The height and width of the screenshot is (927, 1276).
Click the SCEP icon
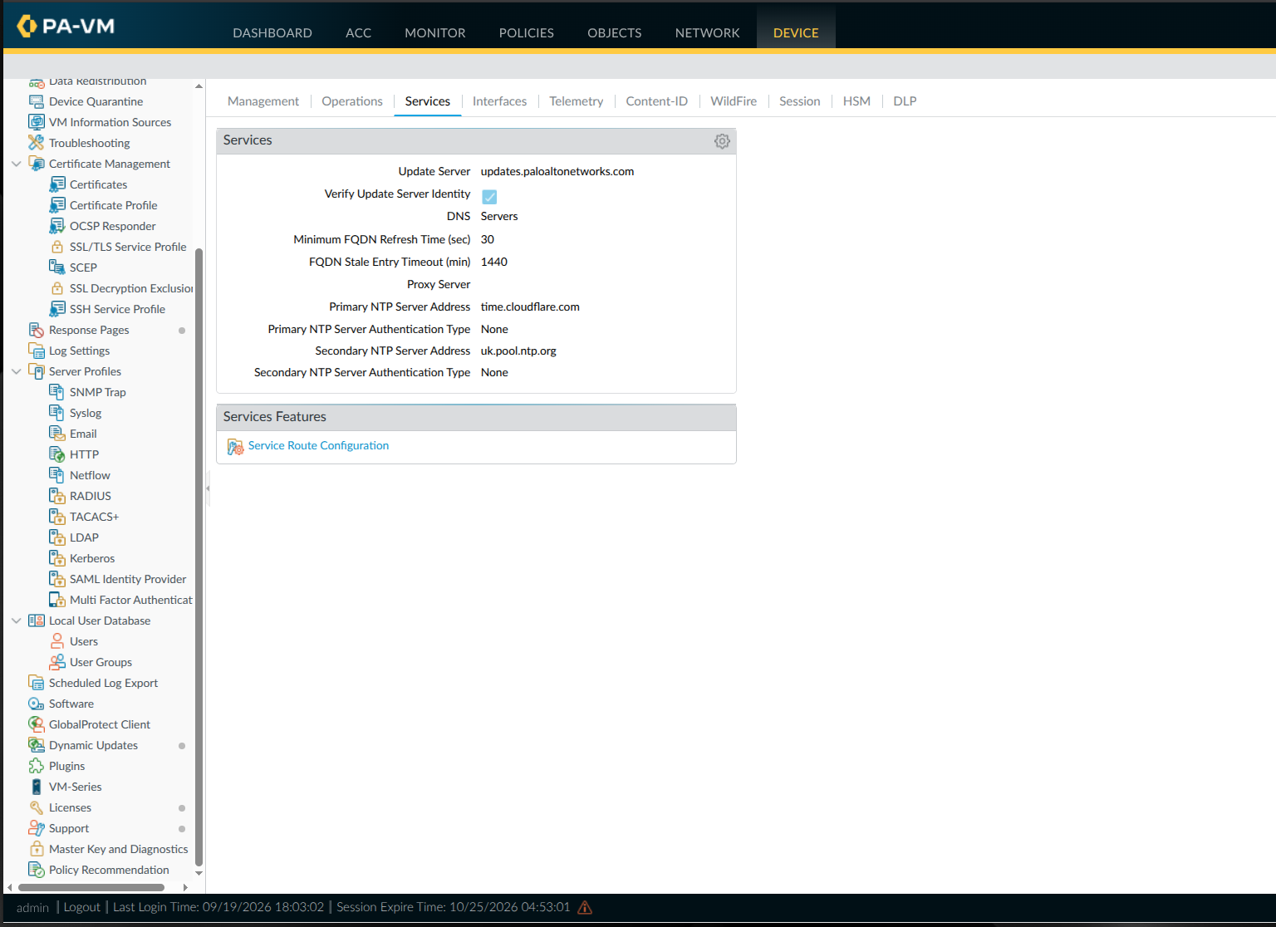(56, 267)
